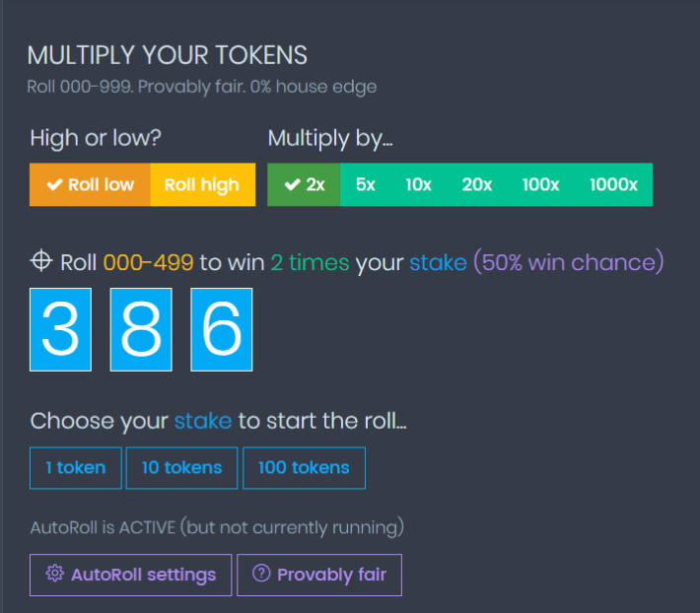Click the checkmark on 2x multiplier

pyautogui.click(x=292, y=184)
